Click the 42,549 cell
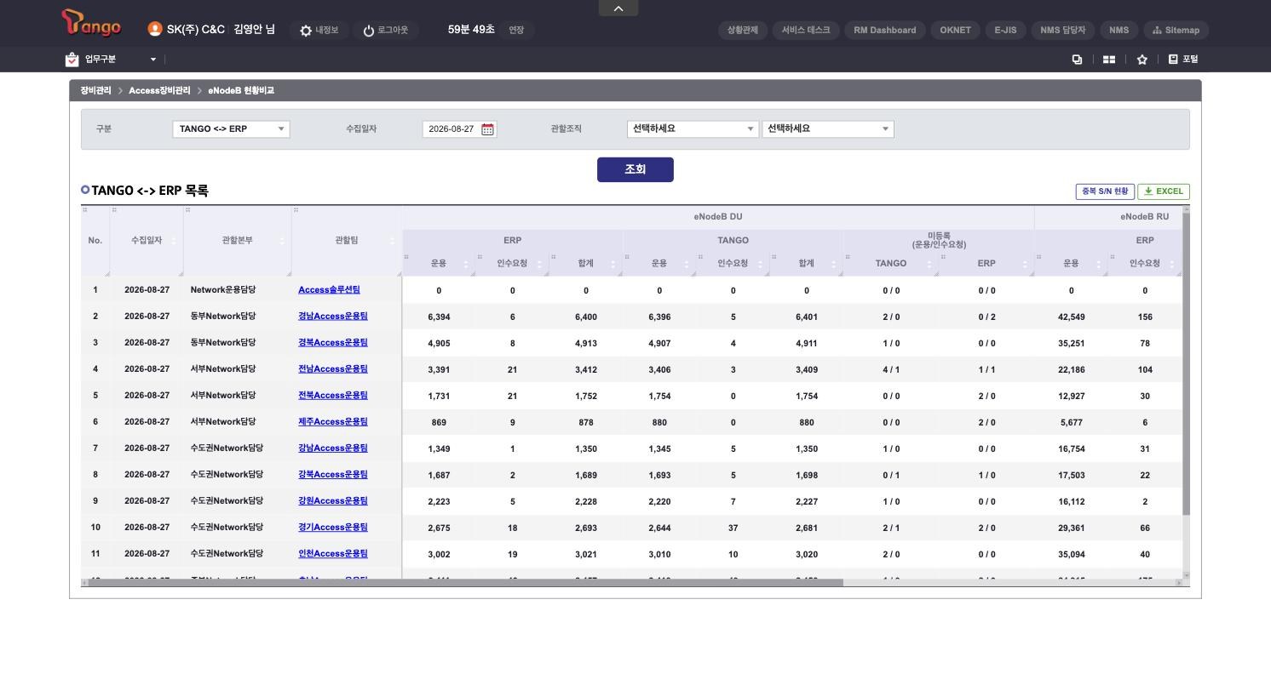 coord(1072,317)
